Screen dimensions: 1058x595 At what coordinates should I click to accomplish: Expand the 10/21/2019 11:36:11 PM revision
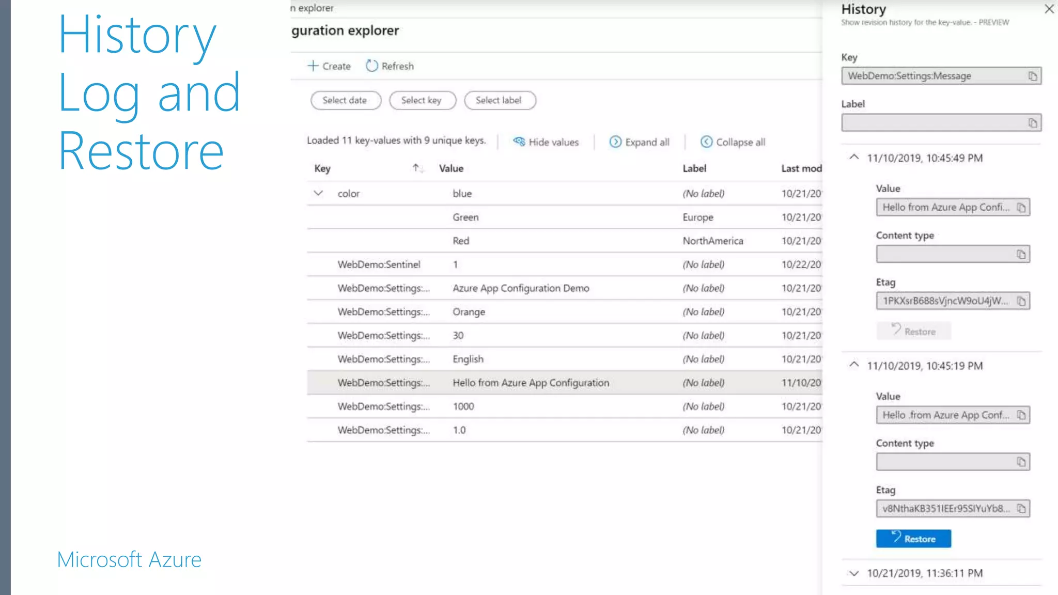tap(854, 573)
